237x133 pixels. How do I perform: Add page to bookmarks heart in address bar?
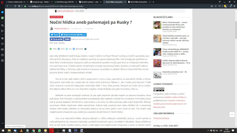pyautogui.click(x=220, y=6)
